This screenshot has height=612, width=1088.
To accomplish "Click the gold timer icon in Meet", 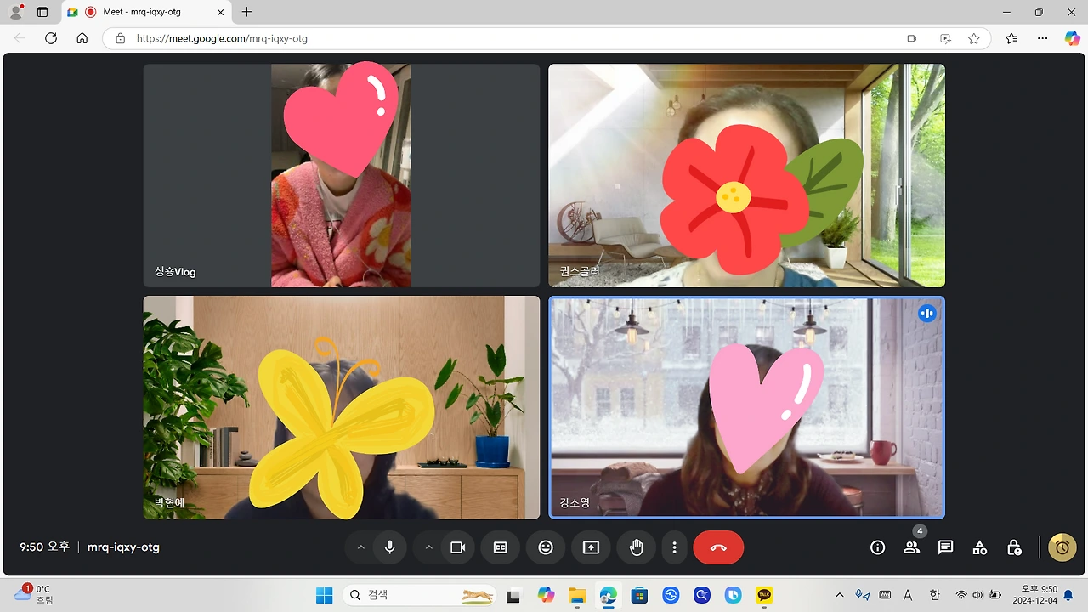I will pos(1062,547).
